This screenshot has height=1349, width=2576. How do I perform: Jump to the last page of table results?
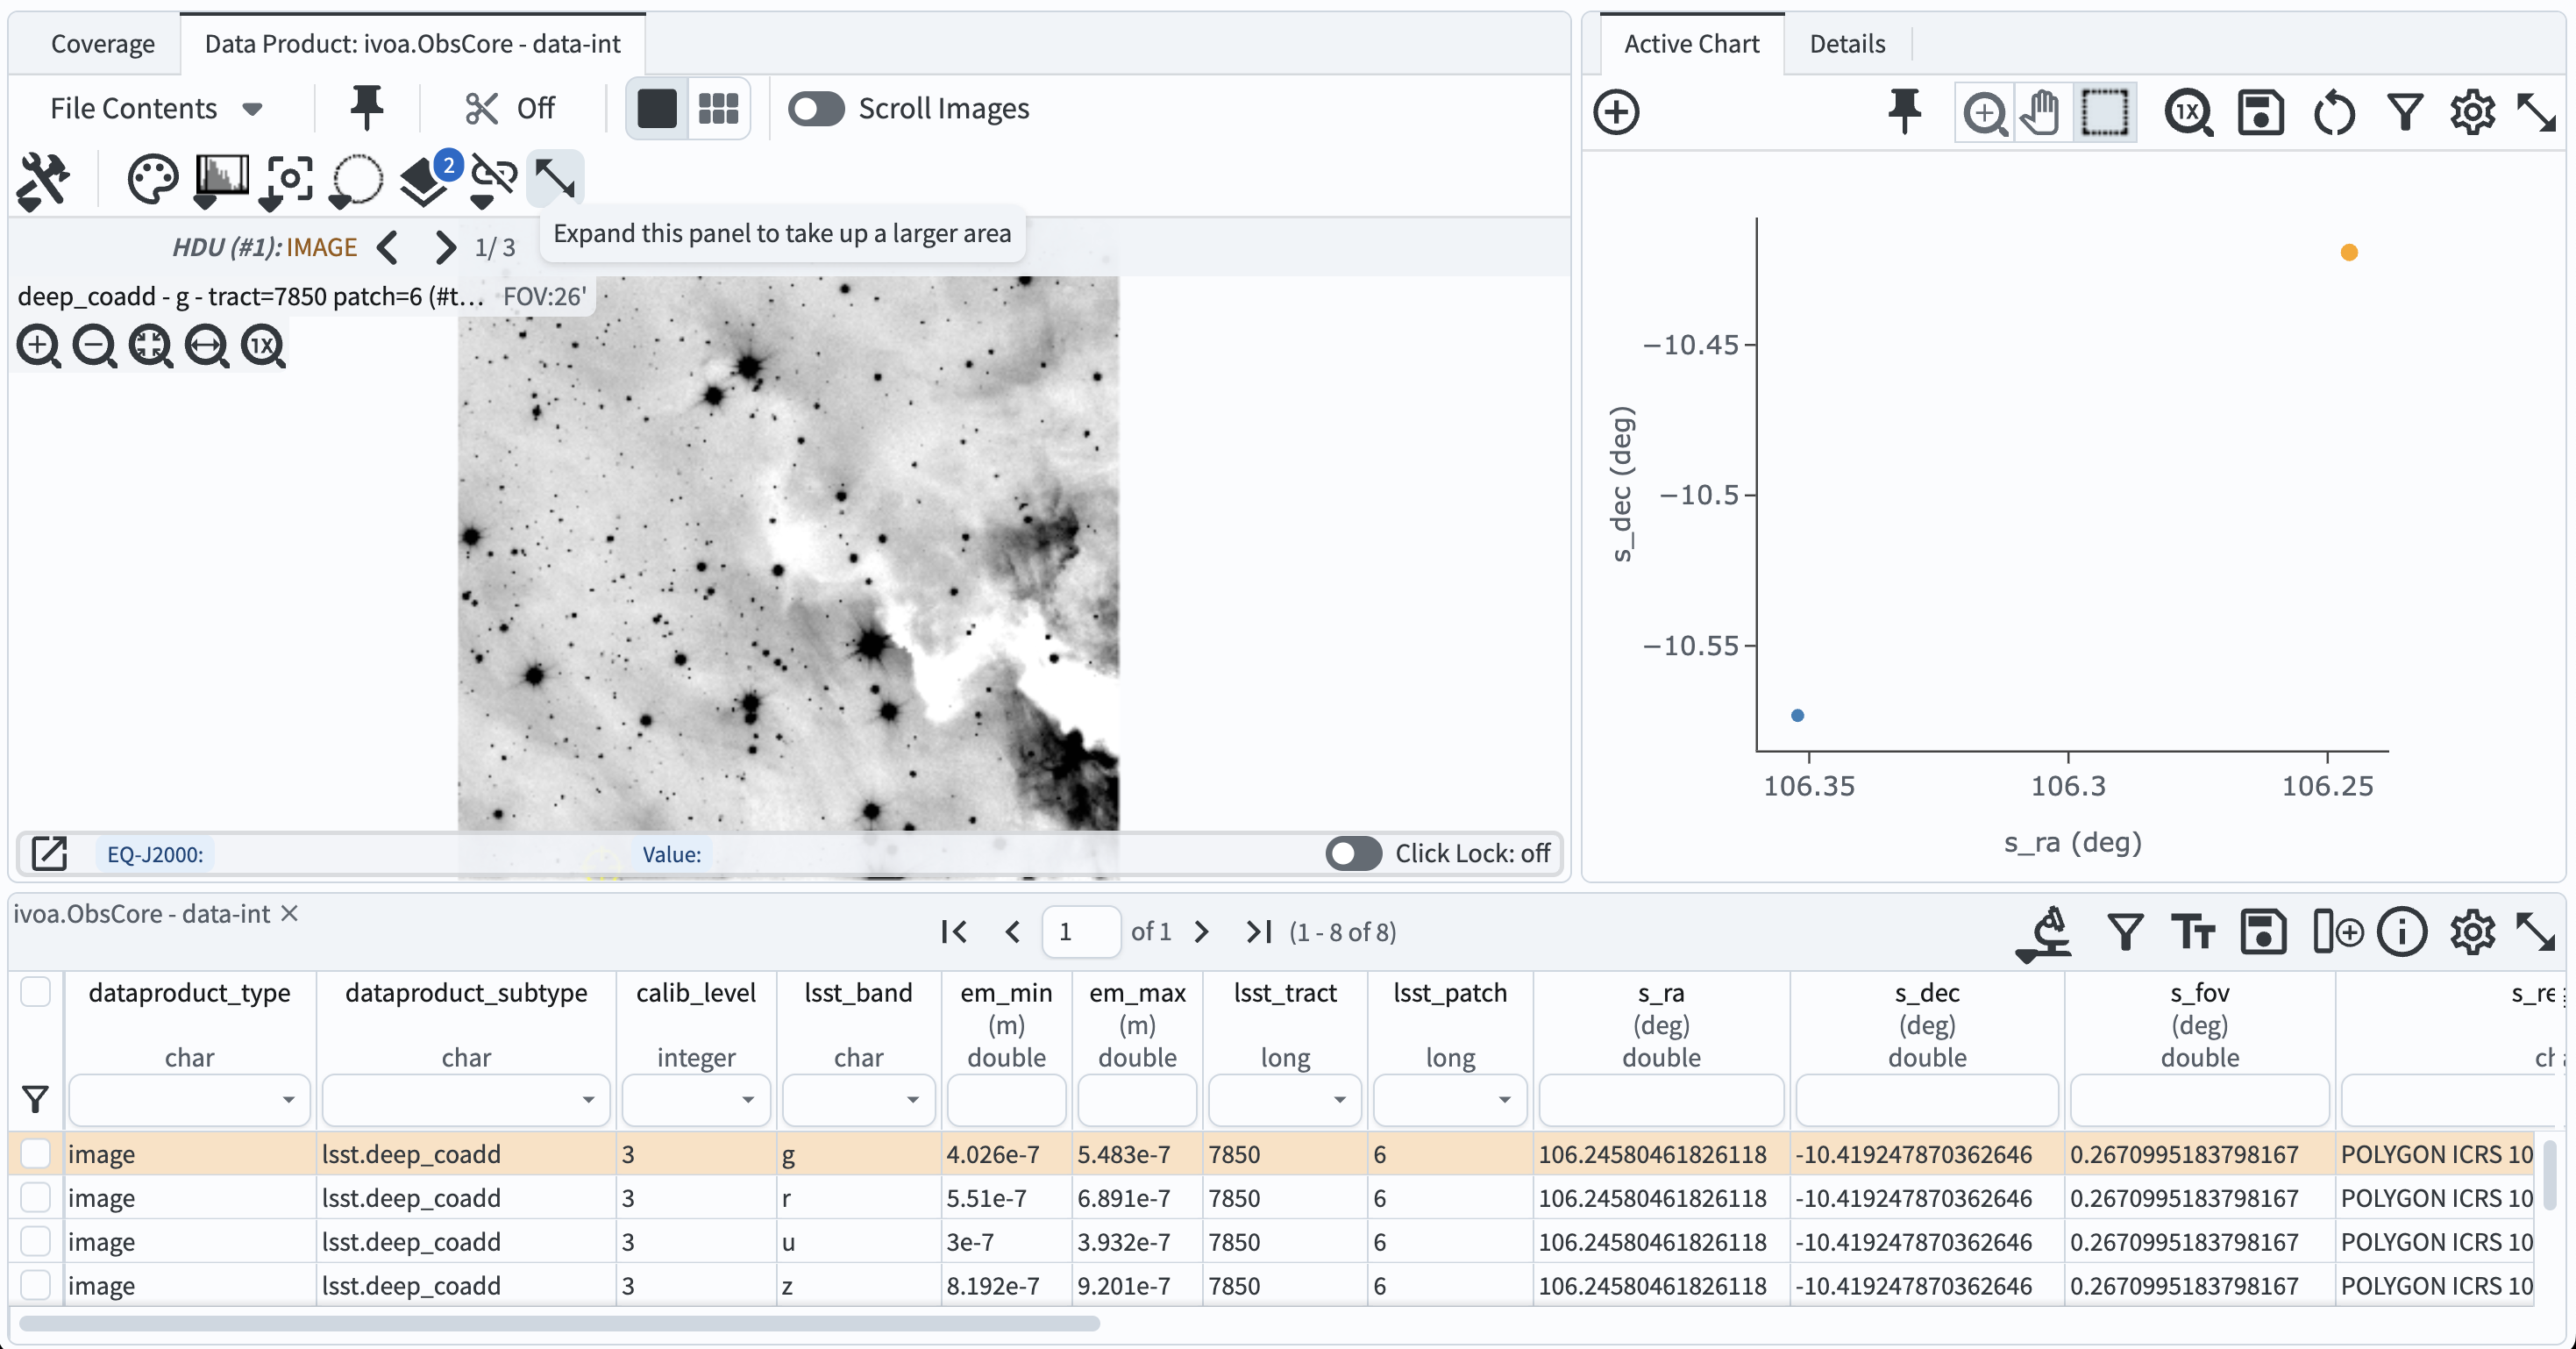[1258, 931]
